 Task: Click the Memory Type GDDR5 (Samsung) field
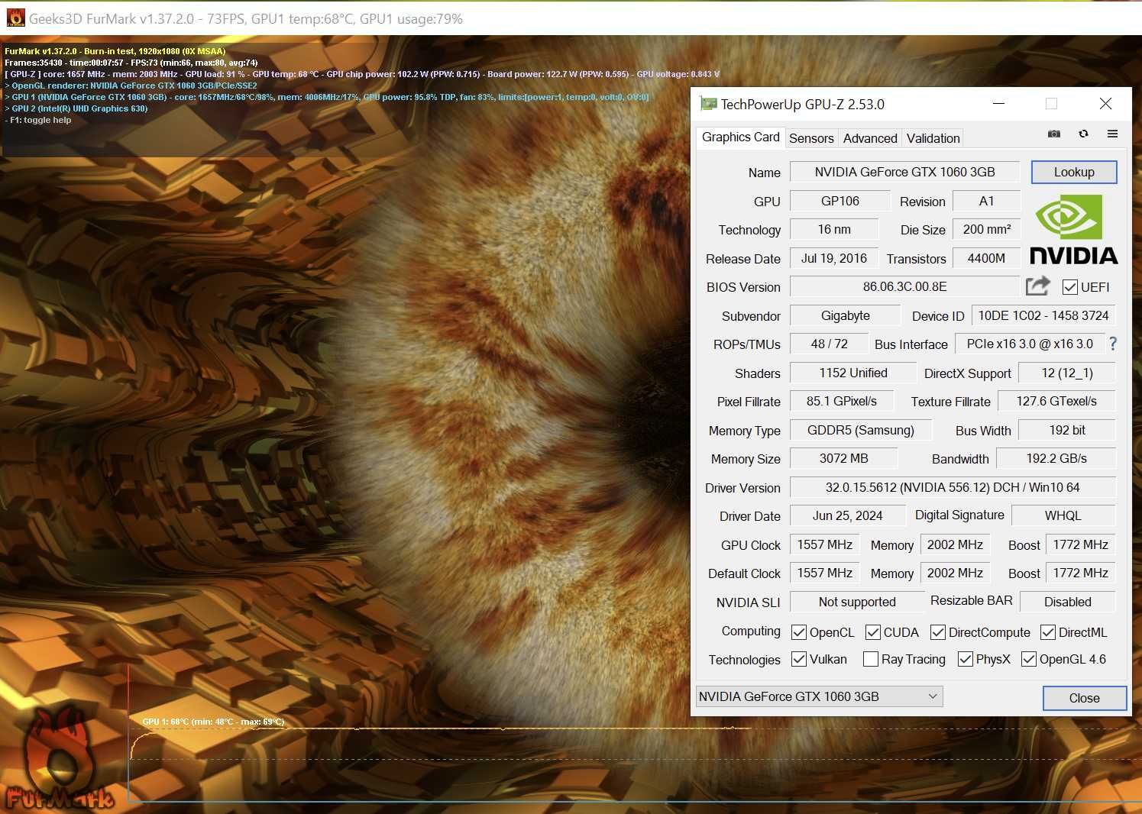tap(861, 430)
